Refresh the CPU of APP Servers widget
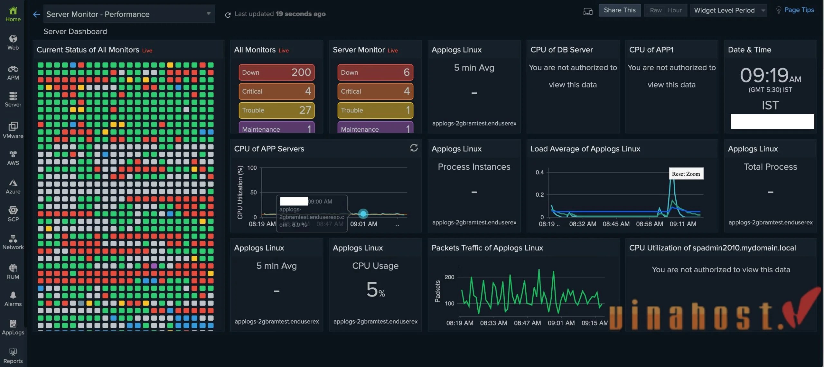The width and height of the screenshot is (824, 367). click(x=414, y=148)
